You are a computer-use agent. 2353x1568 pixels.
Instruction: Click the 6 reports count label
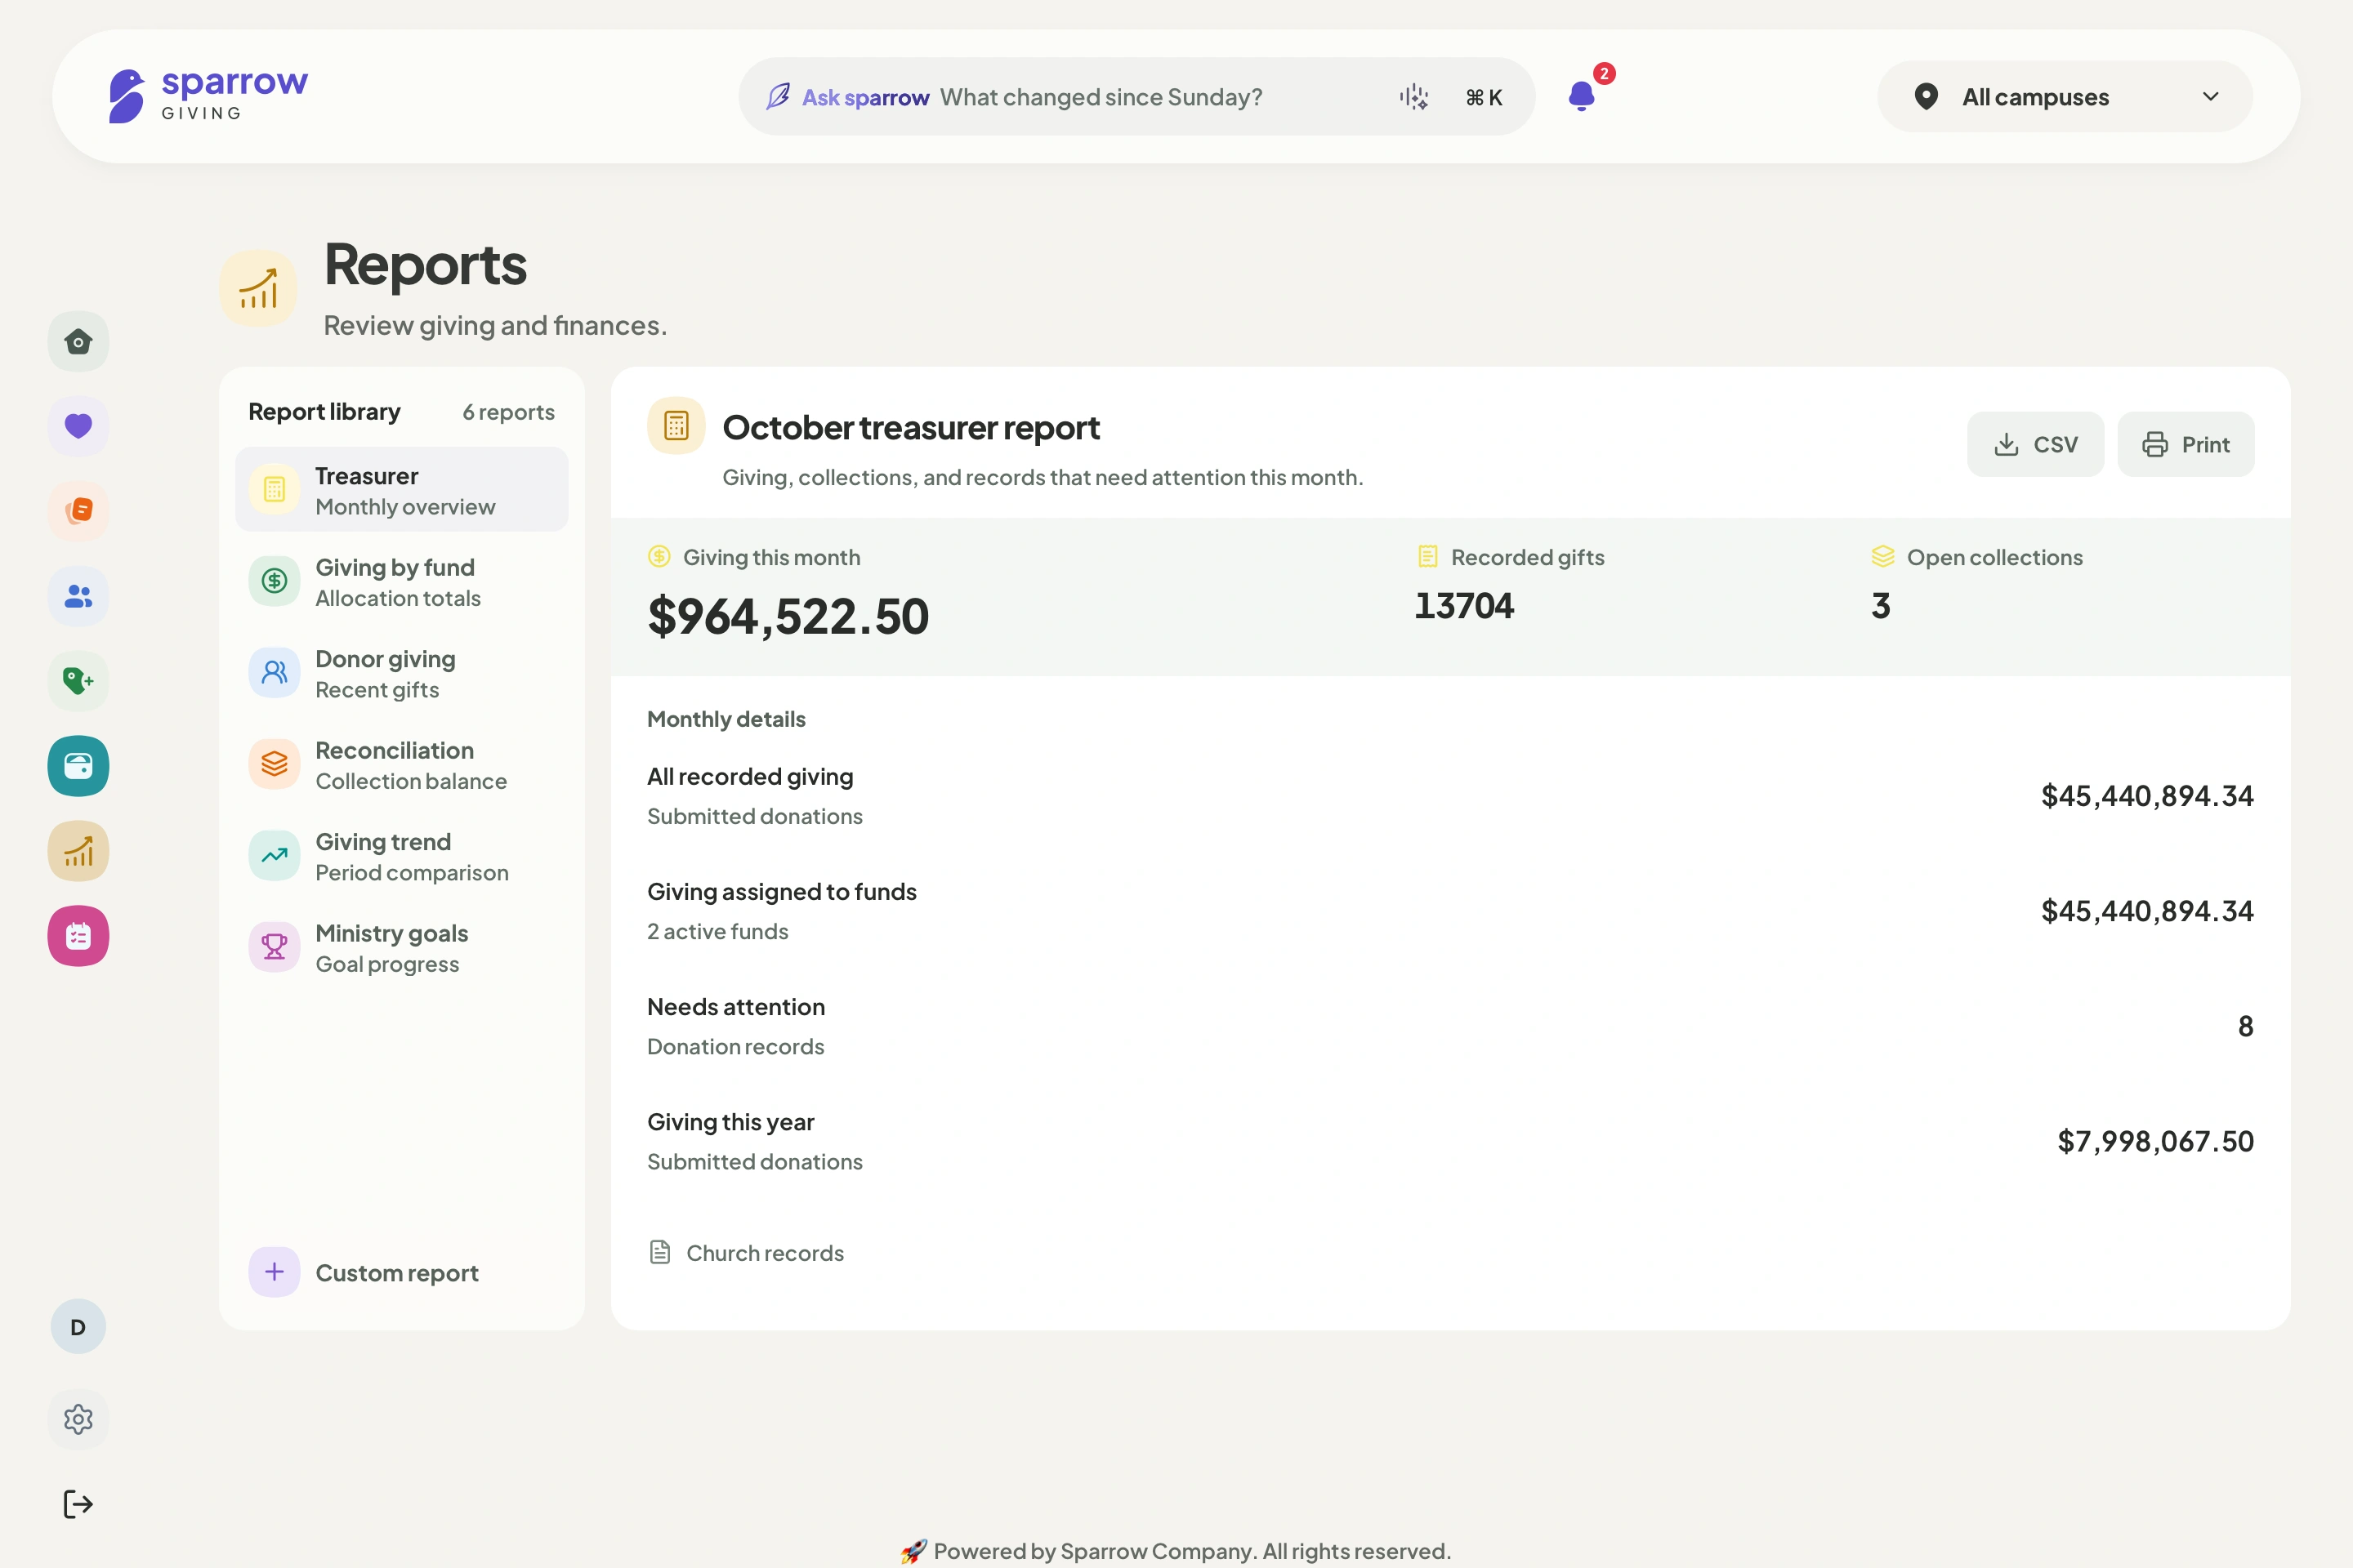coord(508,412)
